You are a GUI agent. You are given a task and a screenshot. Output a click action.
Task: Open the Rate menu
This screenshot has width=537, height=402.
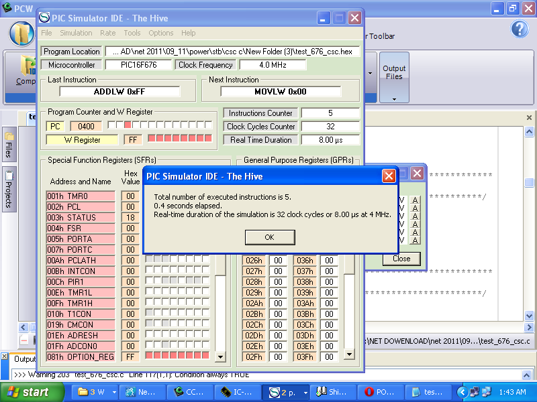coord(107,33)
